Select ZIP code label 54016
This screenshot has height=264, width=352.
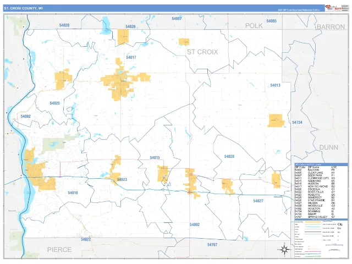73,193
